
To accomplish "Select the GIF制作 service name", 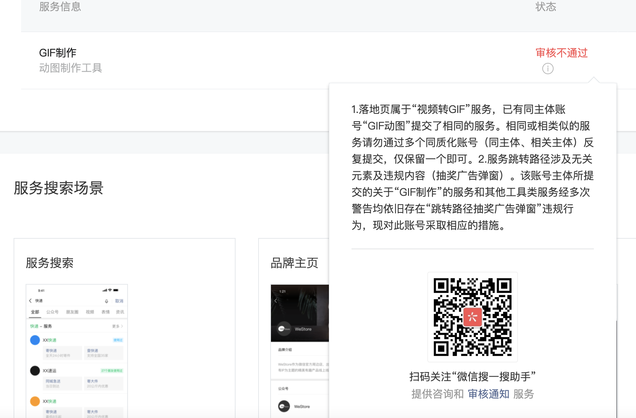I will click(58, 53).
